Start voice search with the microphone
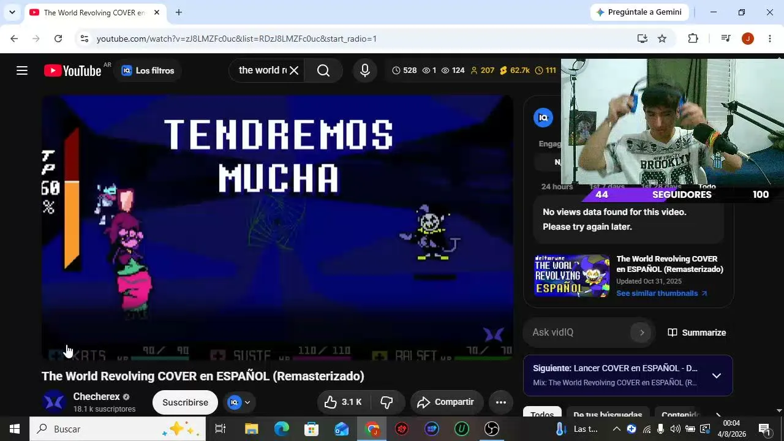This screenshot has width=784, height=441. pos(365,70)
